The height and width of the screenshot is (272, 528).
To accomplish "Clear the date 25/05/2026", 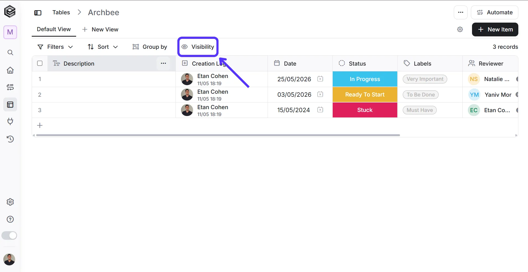I will click(320, 79).
